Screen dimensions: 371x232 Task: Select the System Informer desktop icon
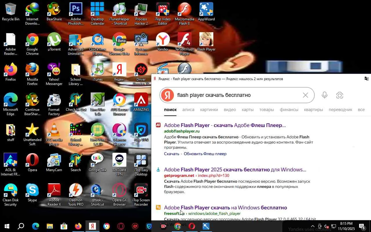tap(141, 44)
